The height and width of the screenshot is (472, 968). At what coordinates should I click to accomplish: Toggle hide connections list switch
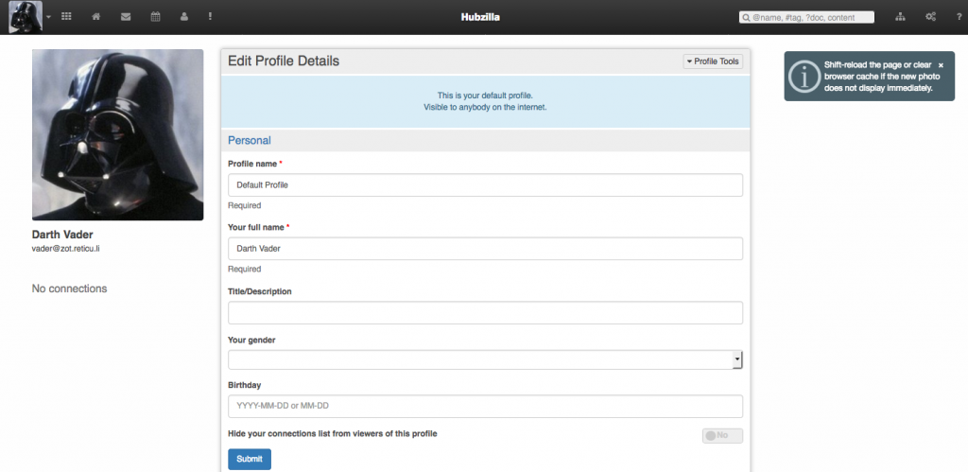pos(722,436)
